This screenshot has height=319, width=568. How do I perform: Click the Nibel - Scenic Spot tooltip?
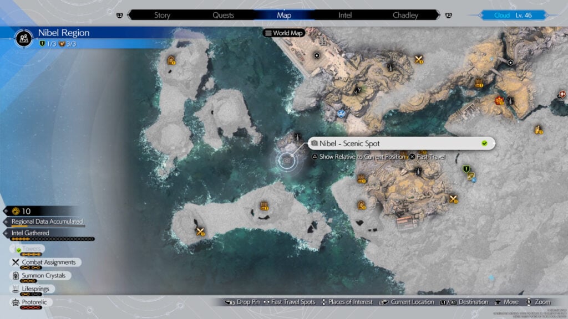[399, 143]
